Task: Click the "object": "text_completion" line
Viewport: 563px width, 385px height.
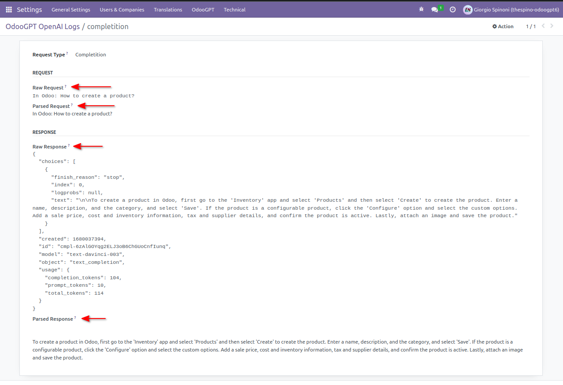Action: (x=82, y=262)
